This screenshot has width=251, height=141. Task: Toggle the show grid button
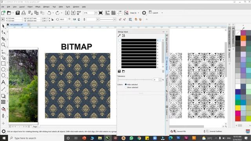[113, 13]
